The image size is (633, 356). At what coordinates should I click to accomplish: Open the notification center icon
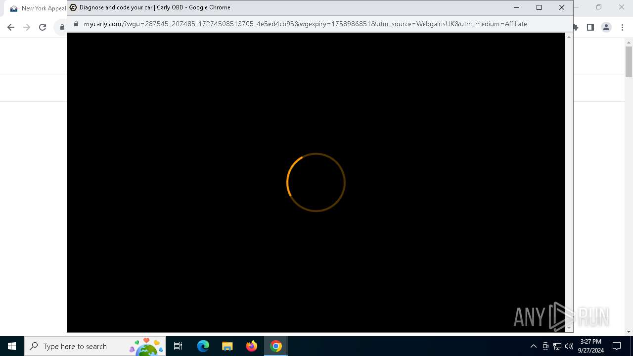617,346
